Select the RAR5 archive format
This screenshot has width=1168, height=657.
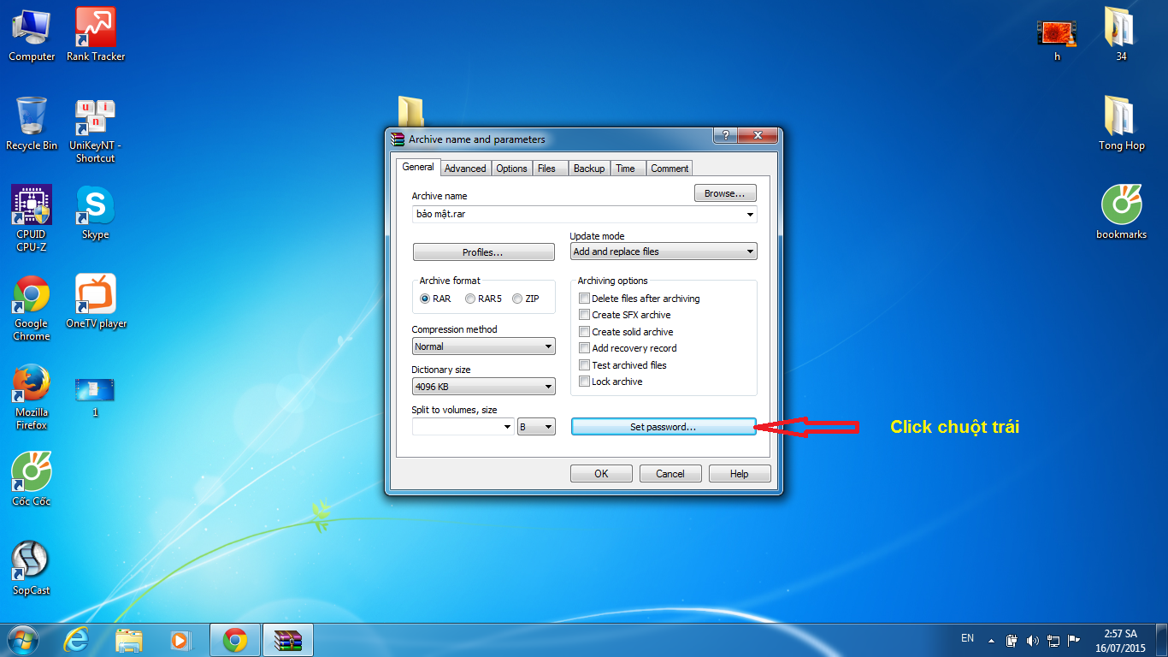click(483, 299)
